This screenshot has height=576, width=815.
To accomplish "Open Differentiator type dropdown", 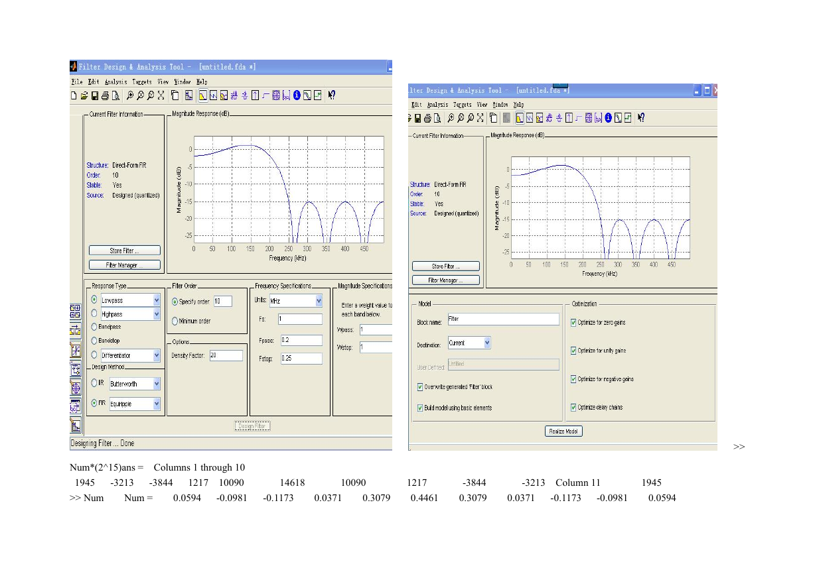I will click(157, 355).
